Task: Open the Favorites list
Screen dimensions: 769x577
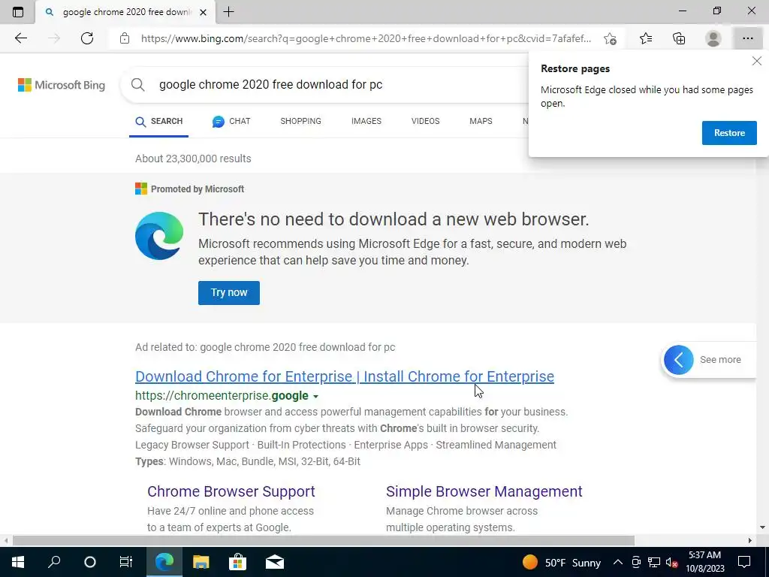Action: pos(646,38)
